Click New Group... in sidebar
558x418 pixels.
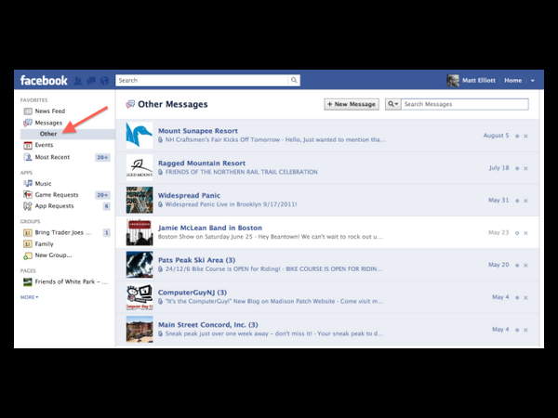(53, 255)
